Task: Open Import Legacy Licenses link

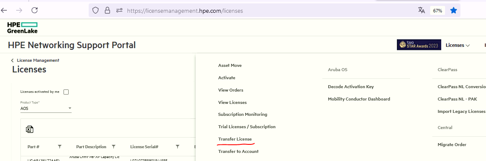Action: (x=461, y=111)
